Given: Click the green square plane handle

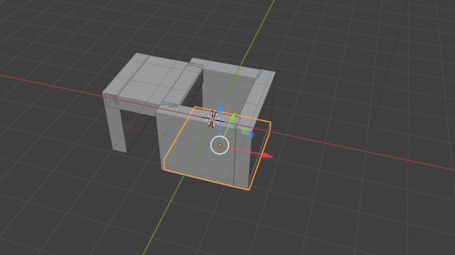Looking at the screenshot, I should point(245,131).
